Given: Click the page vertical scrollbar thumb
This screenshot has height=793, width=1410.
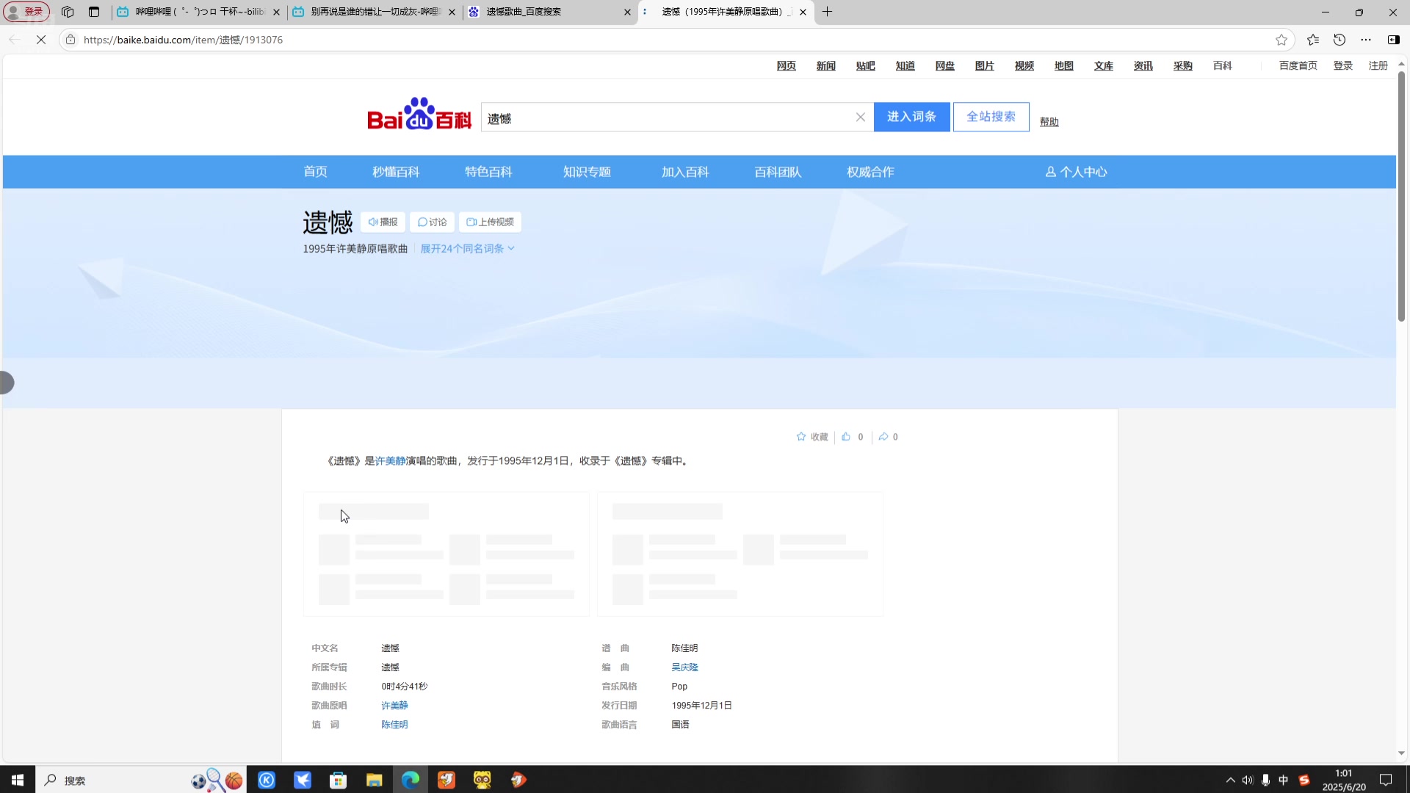Looking at the screenshot, I should (1401, 197).
